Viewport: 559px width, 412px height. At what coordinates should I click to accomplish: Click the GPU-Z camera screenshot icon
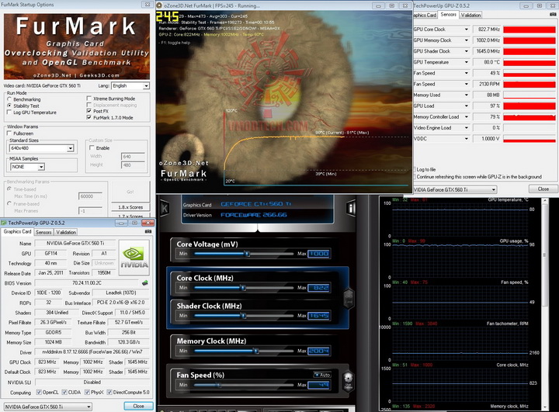(x=147, y=231)
